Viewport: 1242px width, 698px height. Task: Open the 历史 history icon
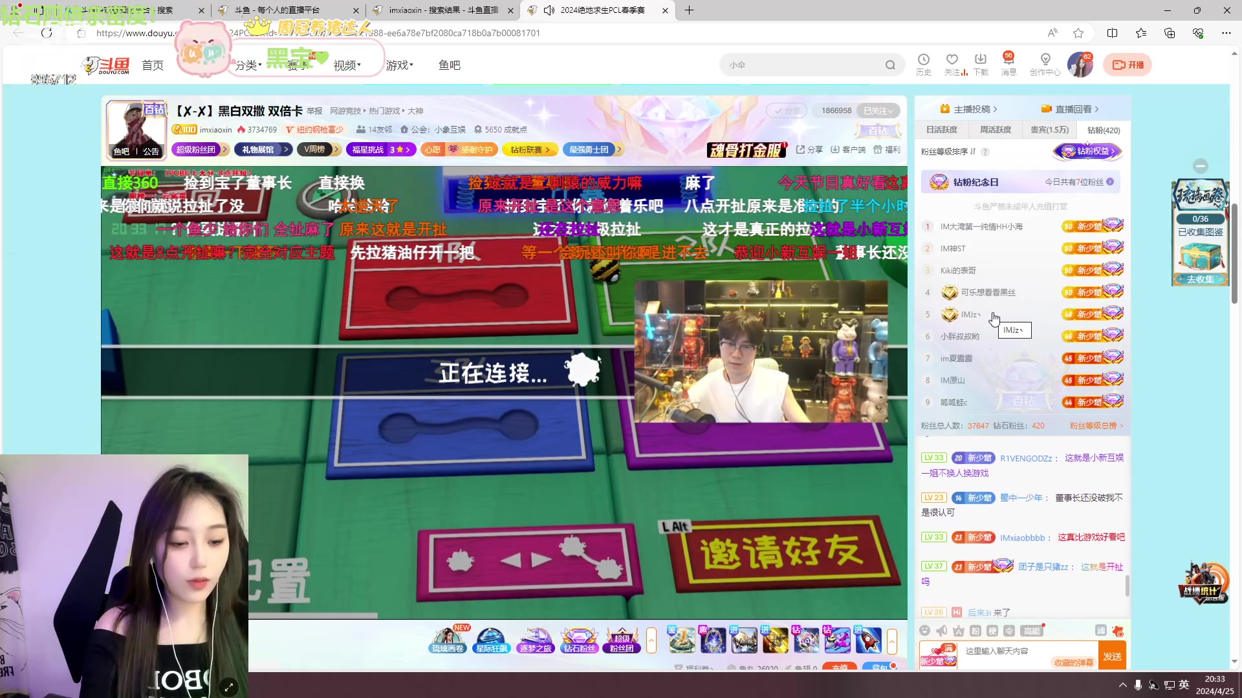click(923, 59)
